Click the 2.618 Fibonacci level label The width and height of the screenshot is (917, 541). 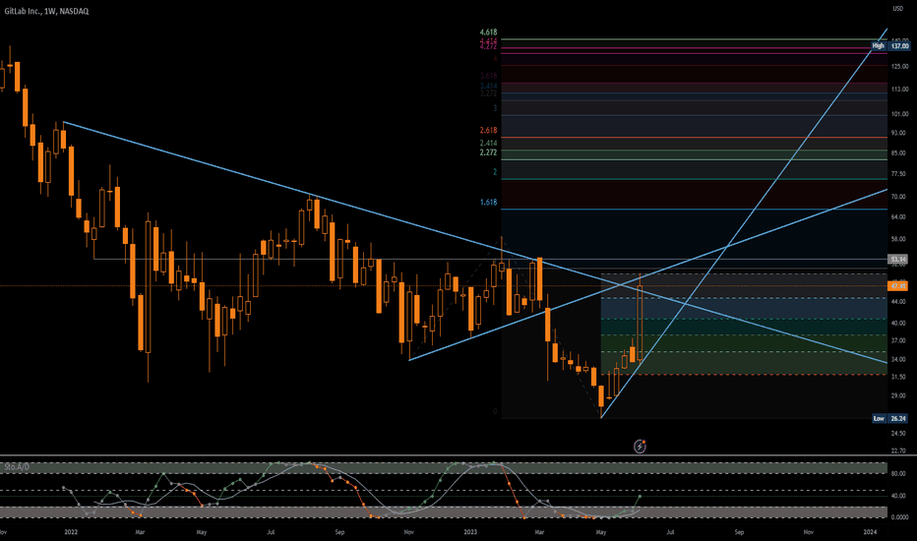(488, 131)
